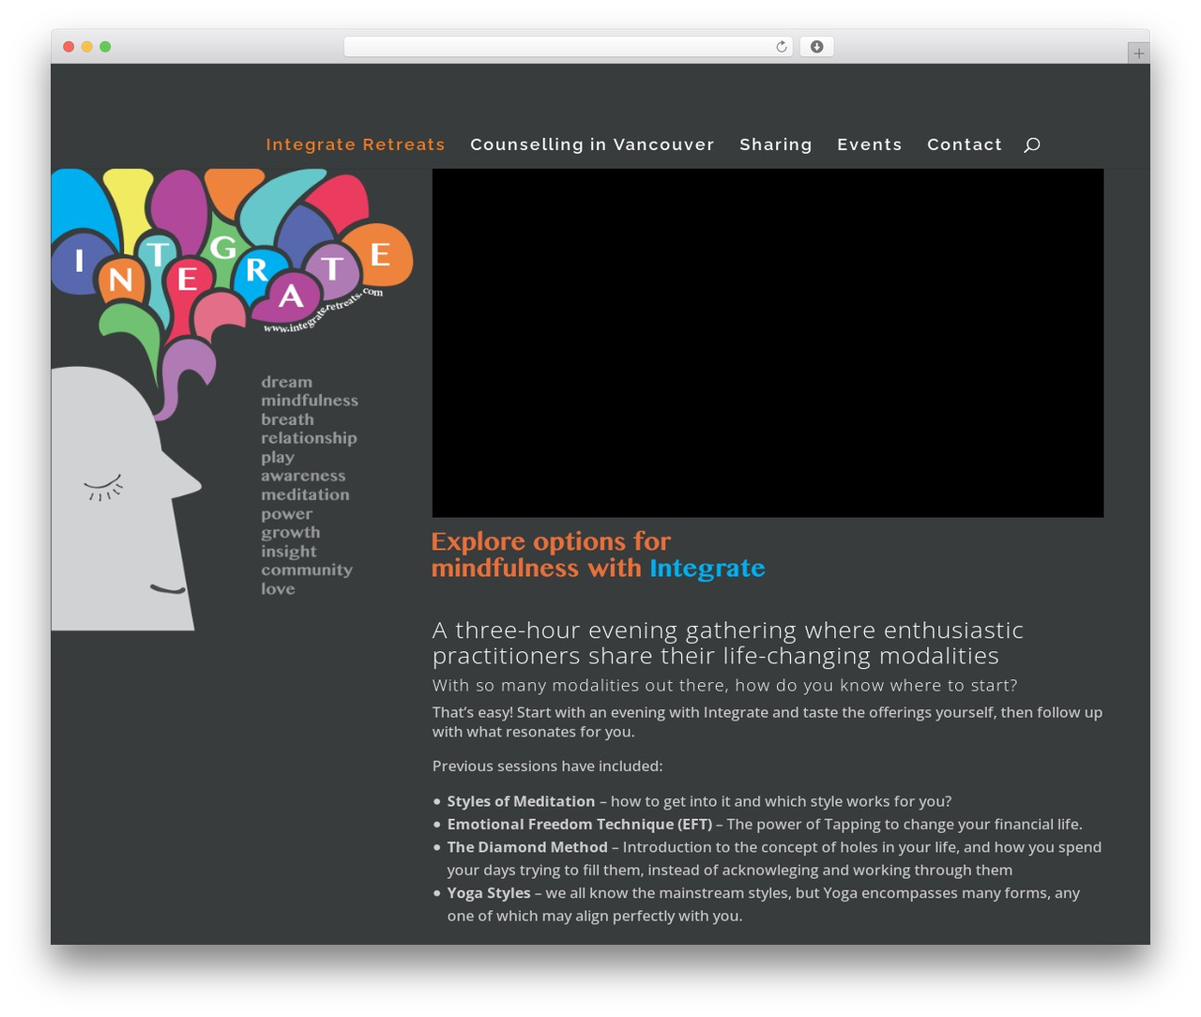1201x1017 pixels.
Task: Click the word 'meditation' in logo word list
Action: tap(305, 494)
